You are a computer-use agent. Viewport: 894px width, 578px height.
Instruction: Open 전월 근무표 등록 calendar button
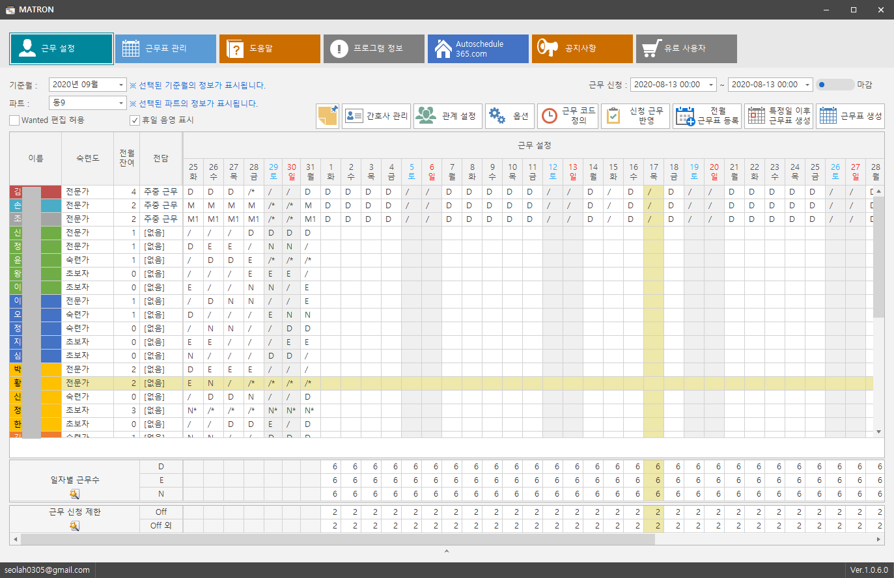707,117
